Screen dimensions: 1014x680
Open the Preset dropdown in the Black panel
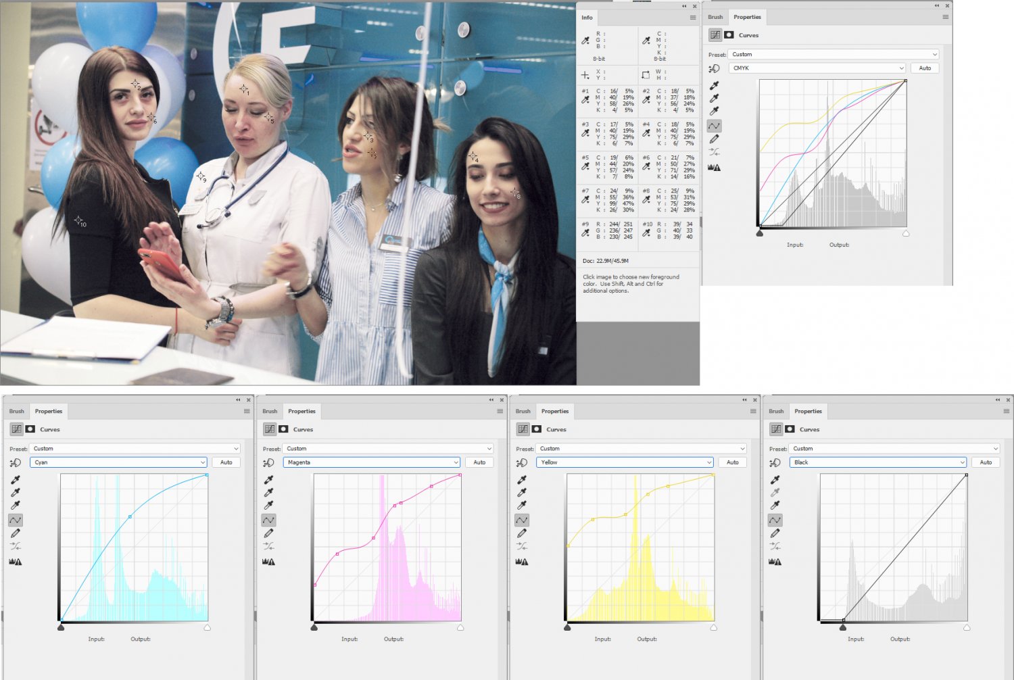click(894, 449)
